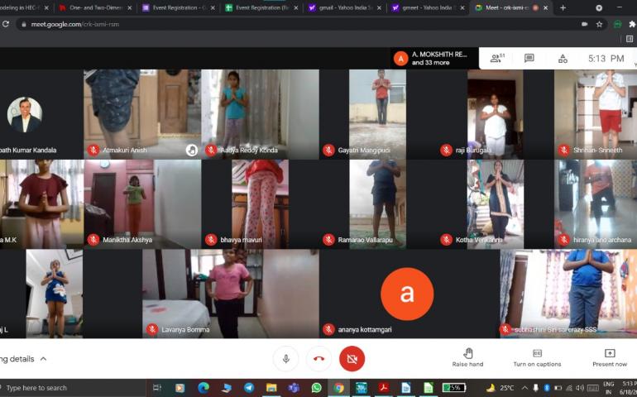The width and height of the screenshot is (637, 397).
Task: Click the green extension icon in toolbar
Action: click(x=617, y=24)
